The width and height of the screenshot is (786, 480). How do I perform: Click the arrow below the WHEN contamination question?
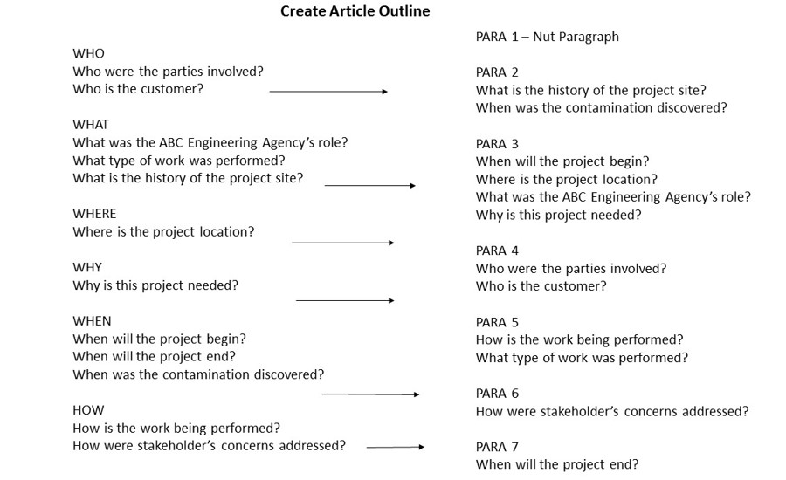[x=370, y=394]
